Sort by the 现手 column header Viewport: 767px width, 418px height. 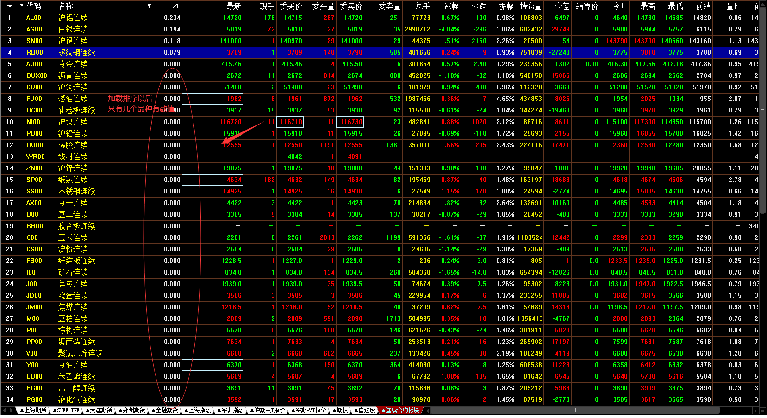click(x=267, y=6)
